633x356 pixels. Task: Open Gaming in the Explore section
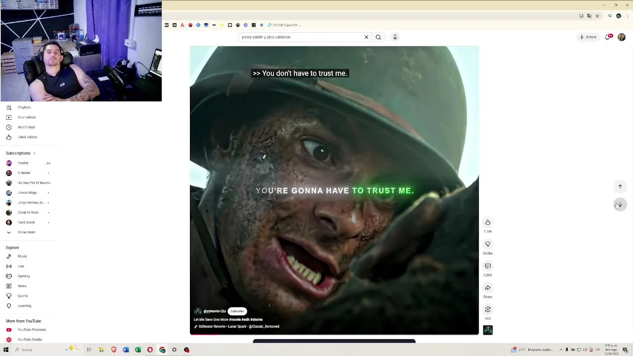click(24, 276)
